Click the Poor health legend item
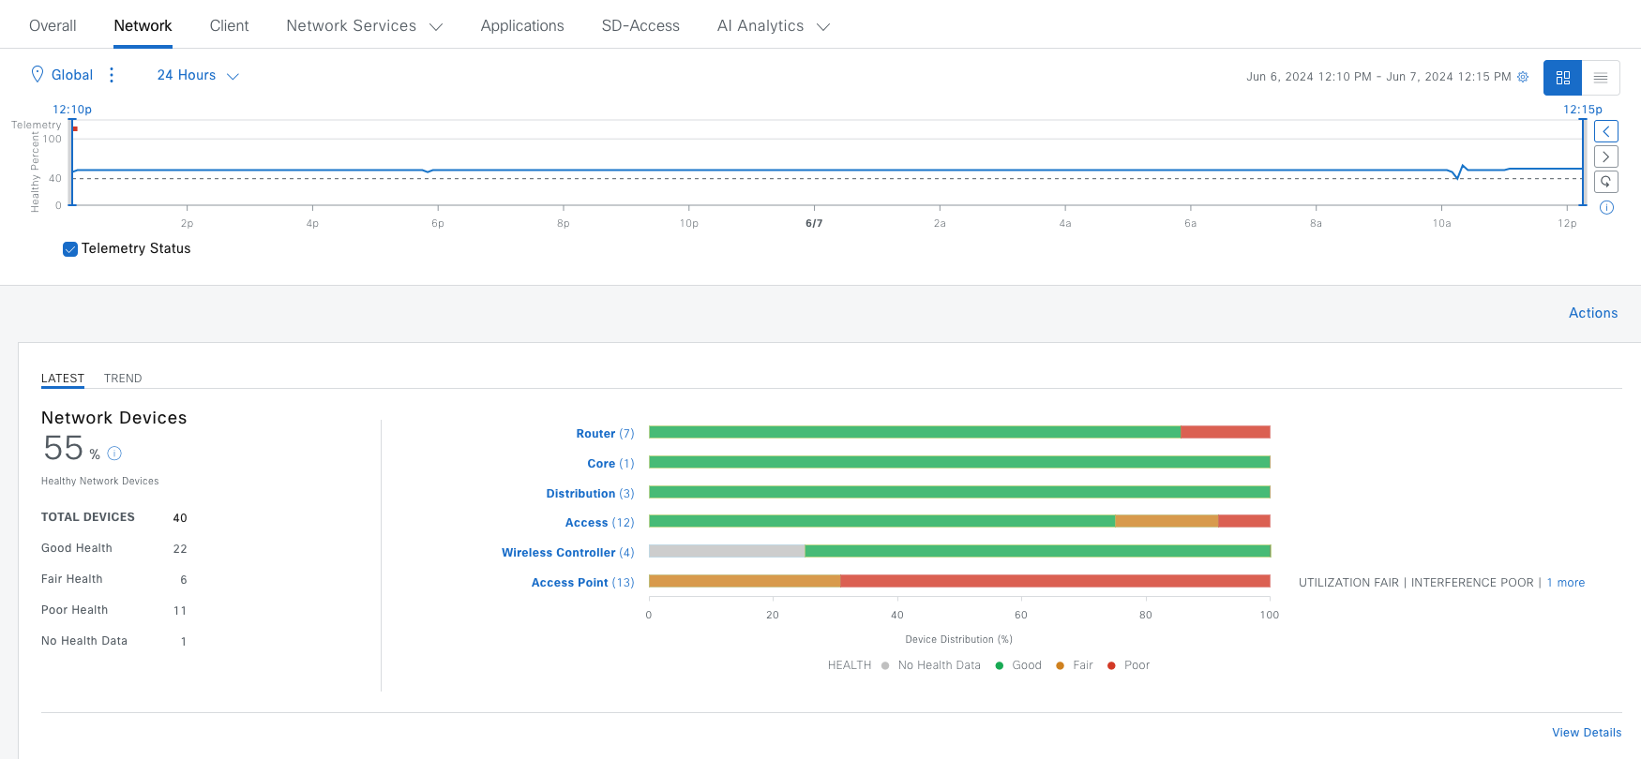Image resolution: width=1641 pixels, height=759 pixels. [x=1136, y=665]
